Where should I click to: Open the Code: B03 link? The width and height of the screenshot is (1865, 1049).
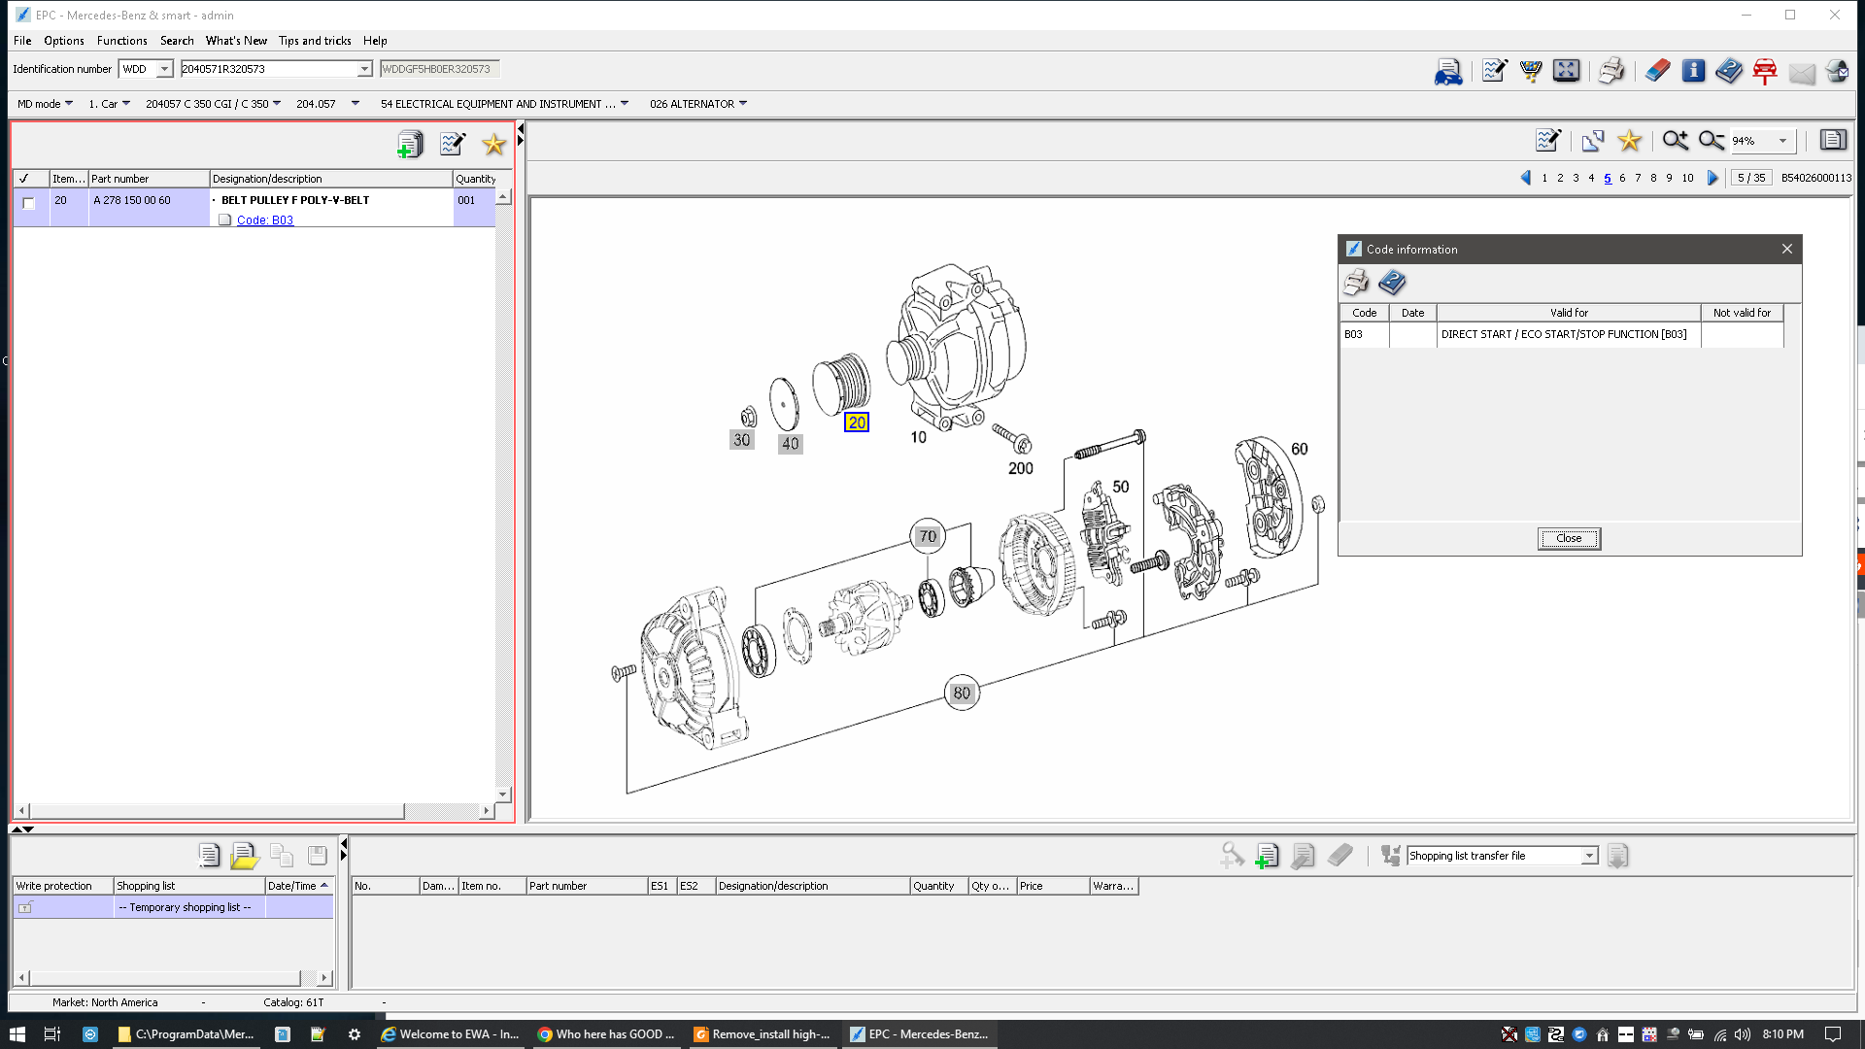[265, 220]
